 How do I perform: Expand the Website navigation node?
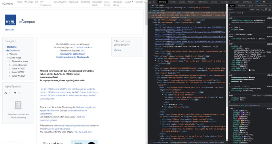coord(8,54)
